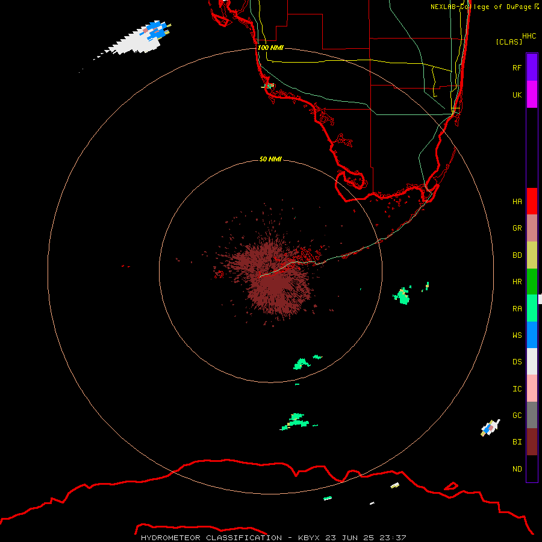Click the [CLAS] units label

(509, 42)
